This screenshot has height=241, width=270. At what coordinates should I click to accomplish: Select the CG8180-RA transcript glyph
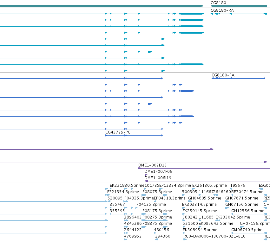(x=239, y=14)
